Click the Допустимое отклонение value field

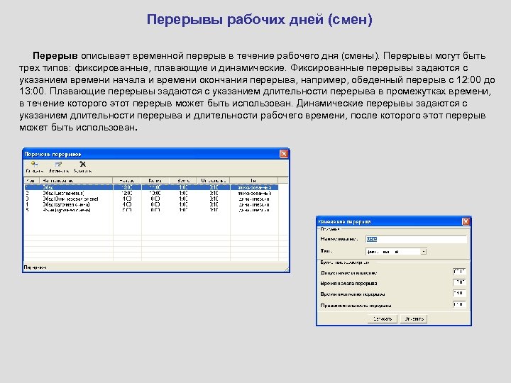click(x=459, y=272)
